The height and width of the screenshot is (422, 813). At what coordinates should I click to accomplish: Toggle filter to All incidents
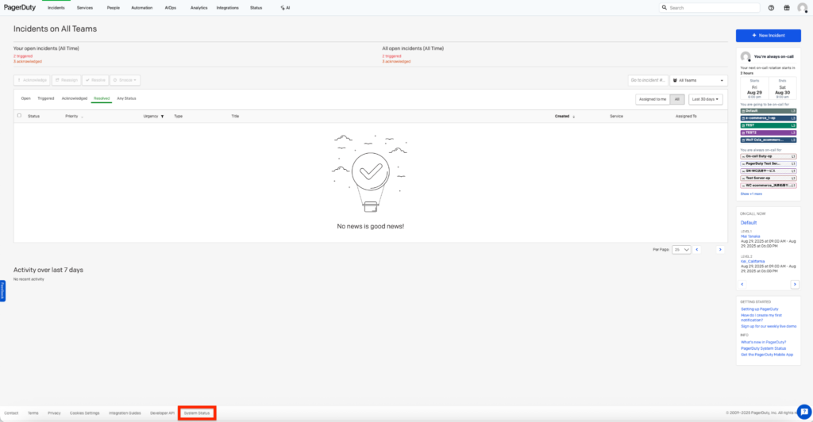click(x=676, y=99)
